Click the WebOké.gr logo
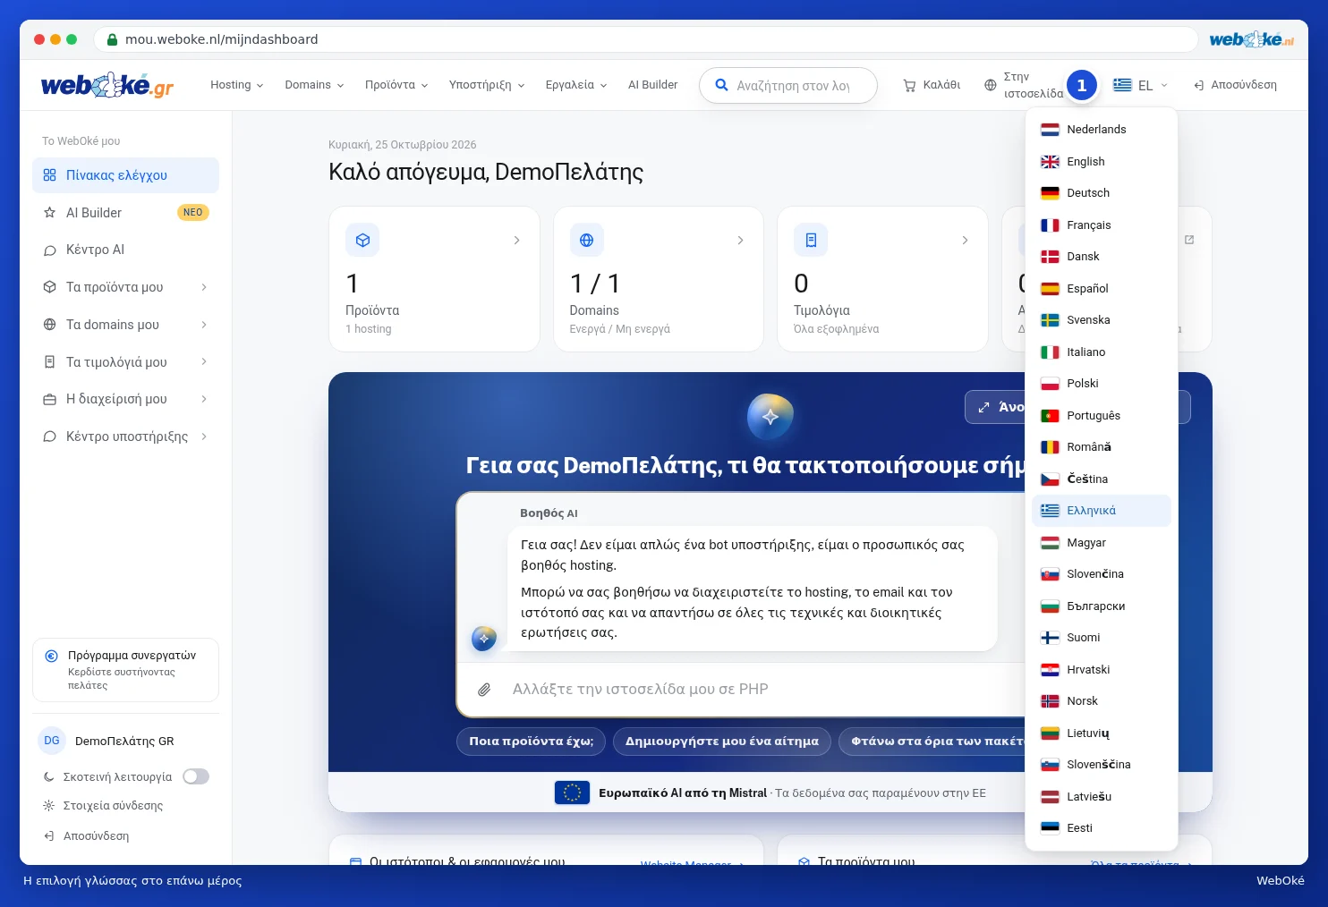The height and width of the screenshot is (907, 1328). [107, 85]
